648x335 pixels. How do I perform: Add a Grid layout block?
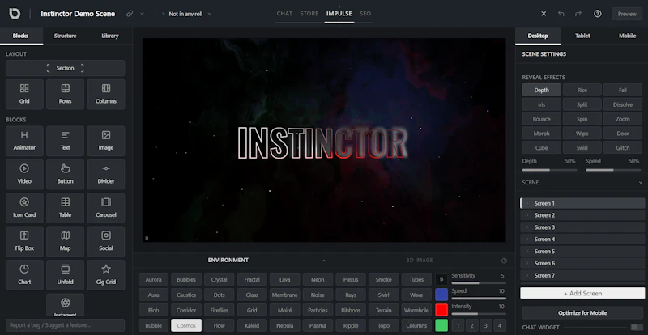[x=24, y=94]
